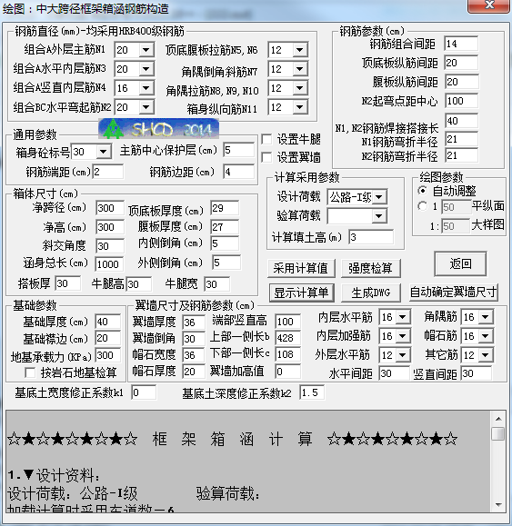
Task: Select the 1:50 平纵面 radio button
Action: point(423,206)
